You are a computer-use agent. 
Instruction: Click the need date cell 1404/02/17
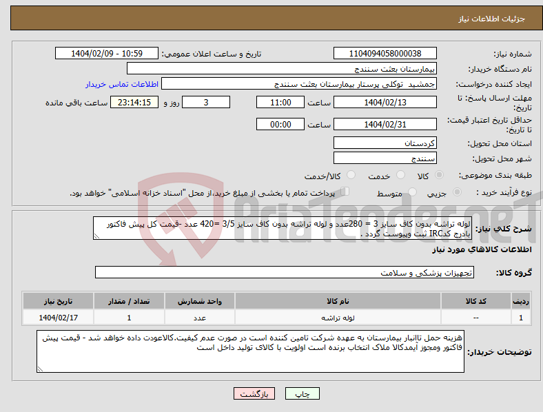58,318
